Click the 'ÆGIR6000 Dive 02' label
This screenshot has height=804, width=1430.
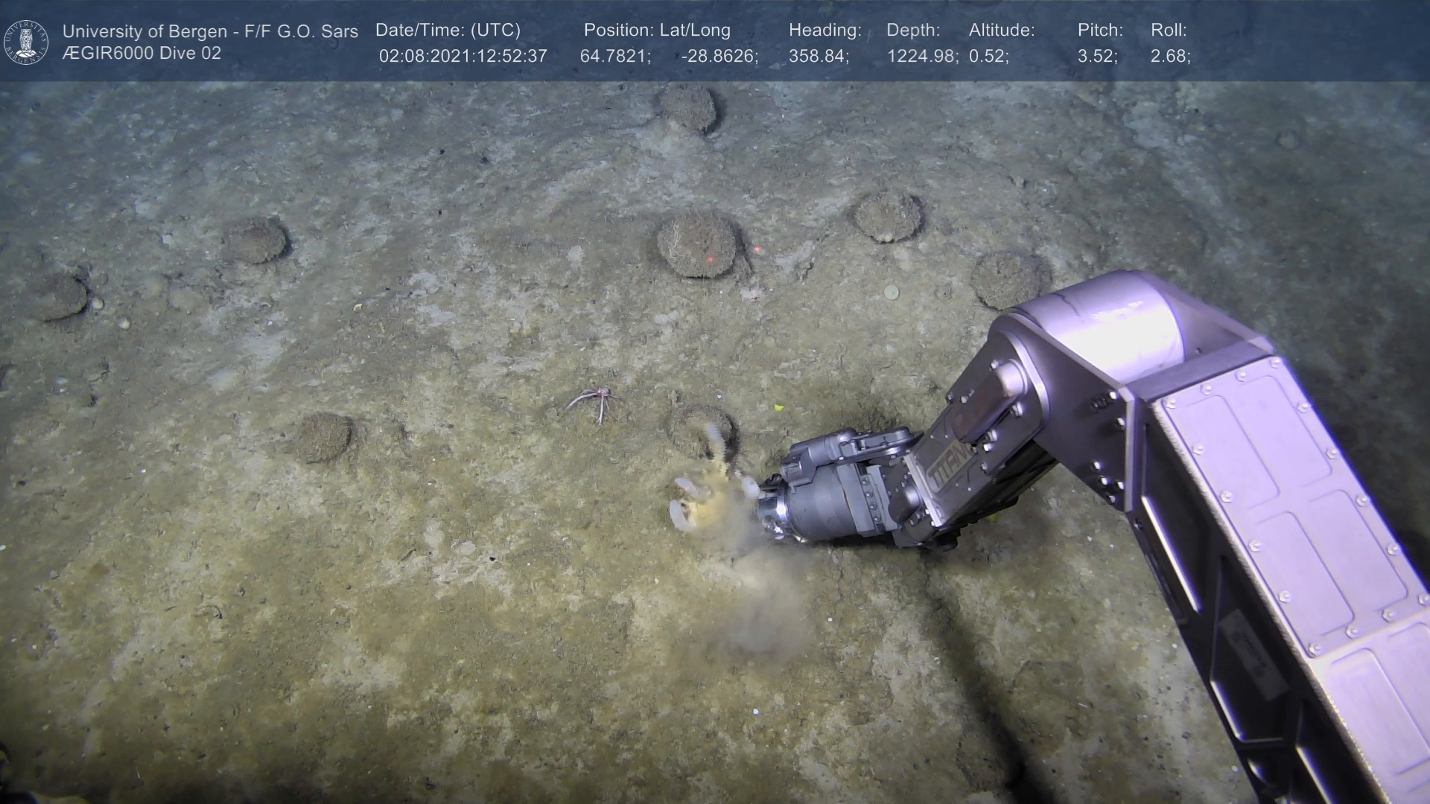pos(142,54)
